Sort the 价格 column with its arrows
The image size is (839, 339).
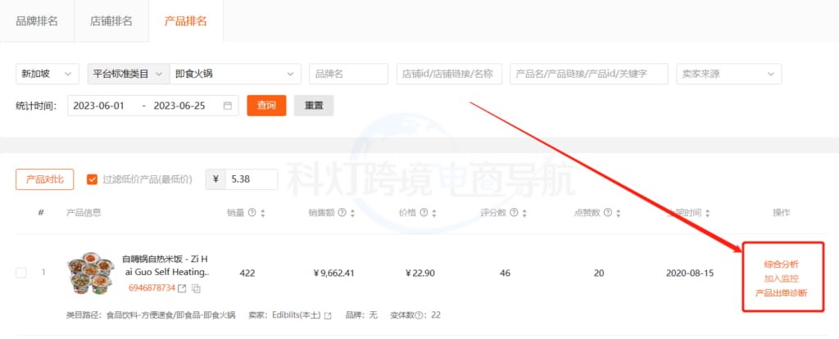click(x=433, y=213)
